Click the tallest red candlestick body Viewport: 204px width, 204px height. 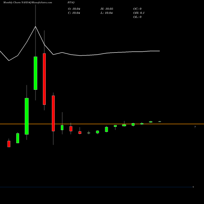[x=44, y=79]
